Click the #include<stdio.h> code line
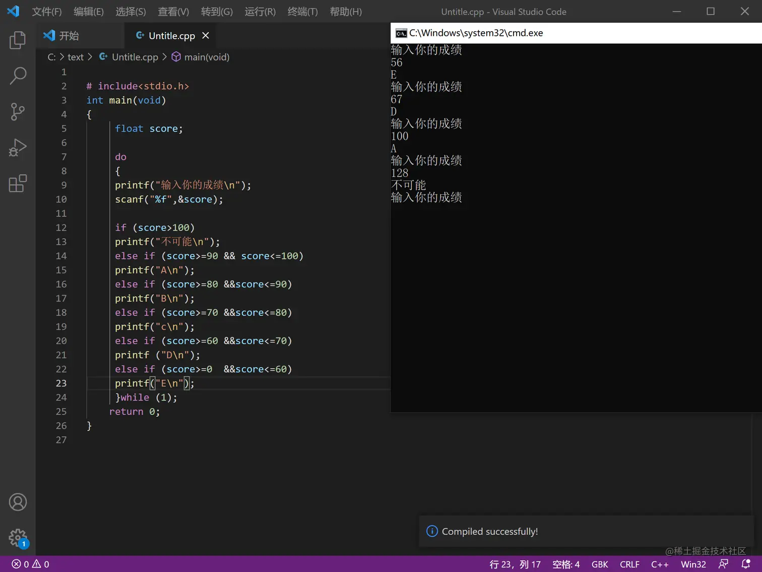 138,86
